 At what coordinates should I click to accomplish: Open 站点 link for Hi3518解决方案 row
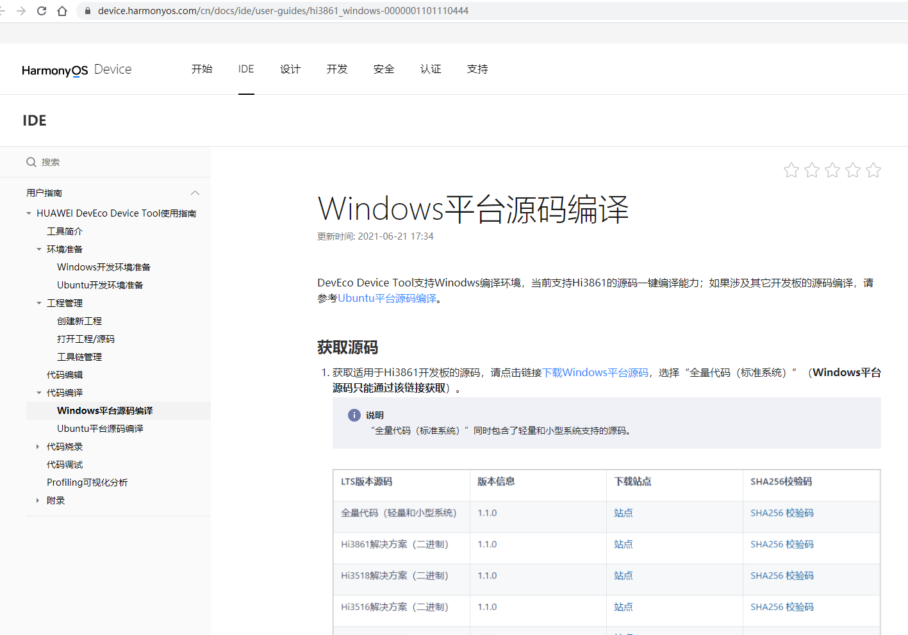[623, 576]
